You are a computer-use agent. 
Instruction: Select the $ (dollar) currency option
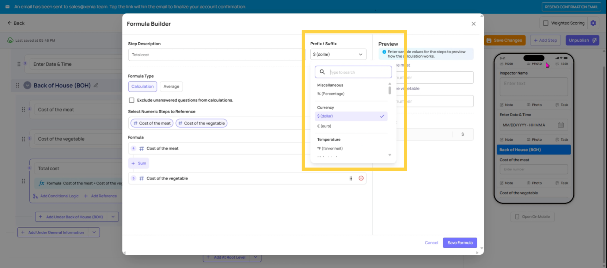pos(351,116)
